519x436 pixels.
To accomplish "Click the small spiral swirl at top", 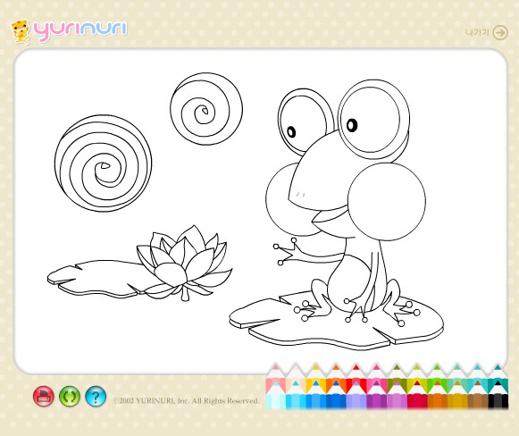I will coord(206,109).
